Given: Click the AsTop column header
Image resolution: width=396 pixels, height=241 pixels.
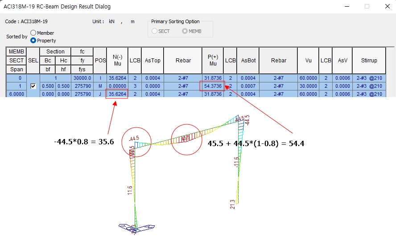Looking at the screenshot, I should click(153, 61).
